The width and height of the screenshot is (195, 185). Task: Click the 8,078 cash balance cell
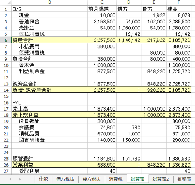pos(179,15)
